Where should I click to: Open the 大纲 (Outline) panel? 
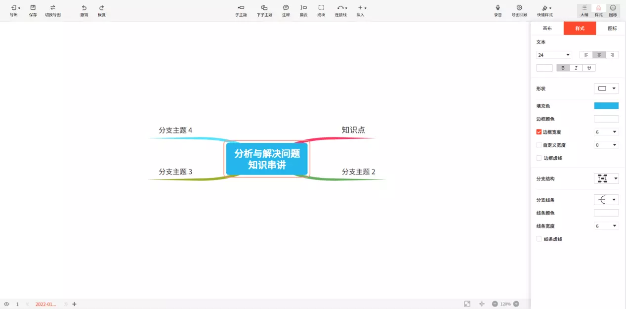point(584,8)
